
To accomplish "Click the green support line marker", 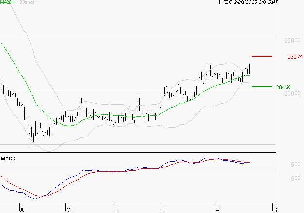I will (x=262, y=87).
